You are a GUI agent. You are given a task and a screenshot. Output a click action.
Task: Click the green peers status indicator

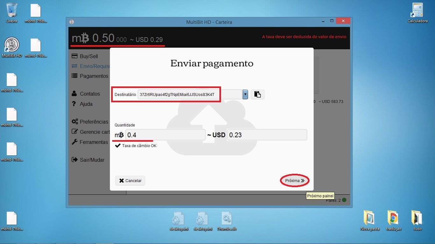coord(344,200)
